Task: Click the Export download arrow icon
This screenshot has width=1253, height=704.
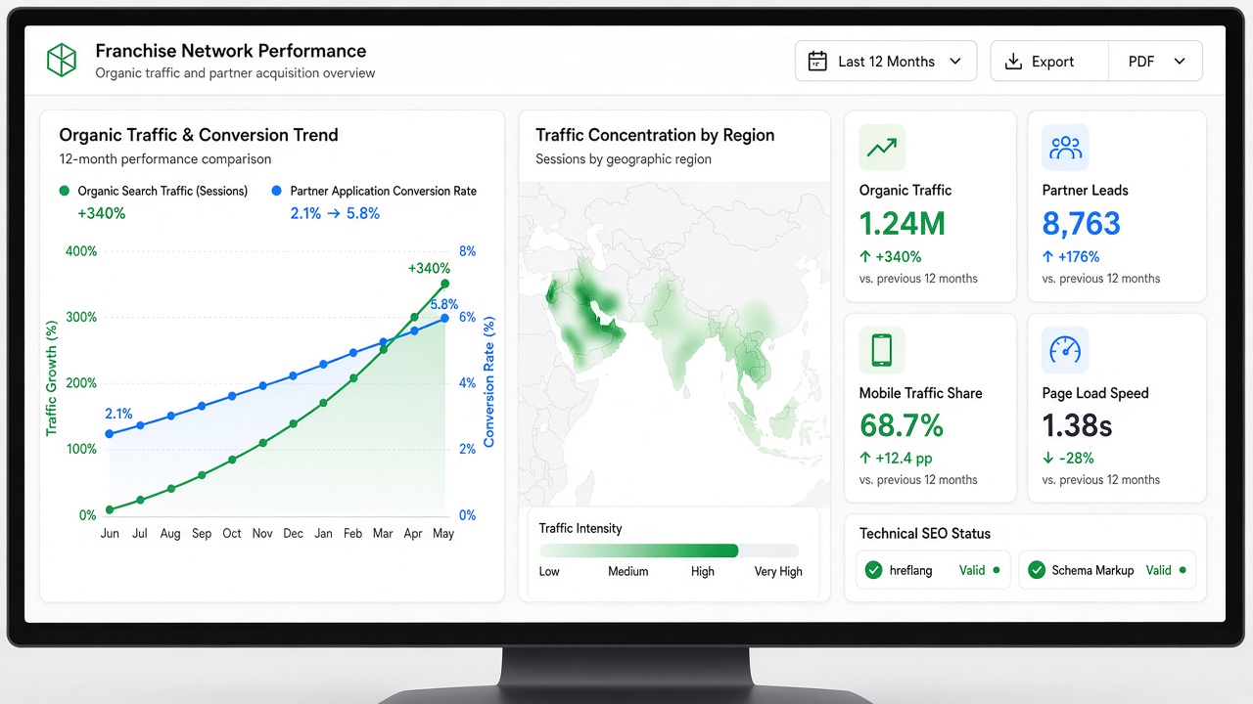Action: click(x=1013, y=62)
